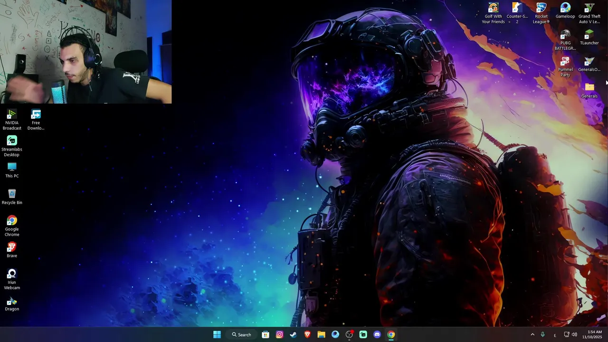Open the blue round app icon beside File Explorer
Image resolution: width=608 pixels, height=342 pixels.
pyautogui.click(x=335, y=334)
